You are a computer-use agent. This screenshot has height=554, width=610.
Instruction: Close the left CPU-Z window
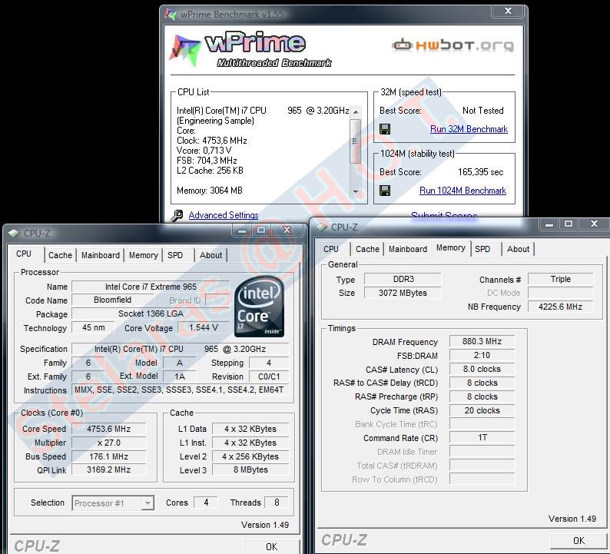point(287,230)
